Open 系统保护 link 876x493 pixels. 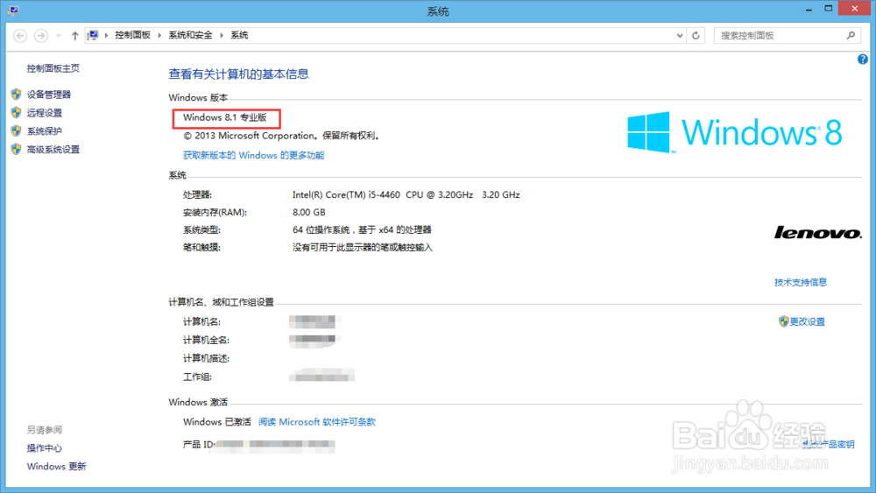point(45,131)
